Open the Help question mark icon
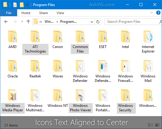Viewport: 162px width, 129px height. click(158, 13)
